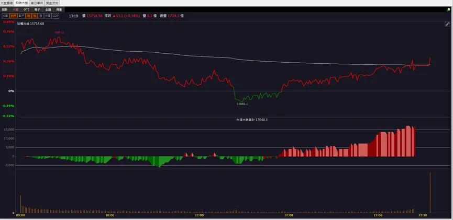
Task: Toggle the K線 chart button
Action: [x=5, y=16]
